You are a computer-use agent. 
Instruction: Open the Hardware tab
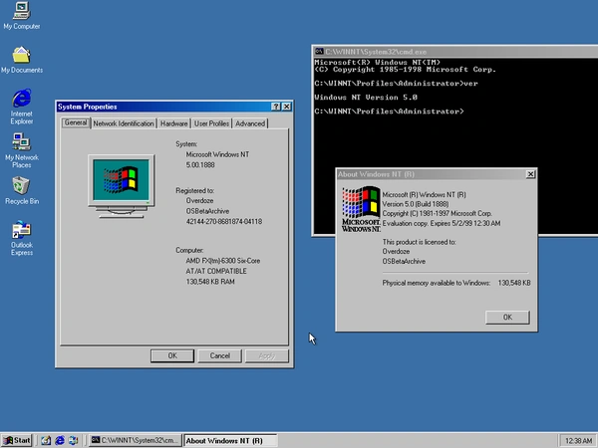[x=173, y=123]
